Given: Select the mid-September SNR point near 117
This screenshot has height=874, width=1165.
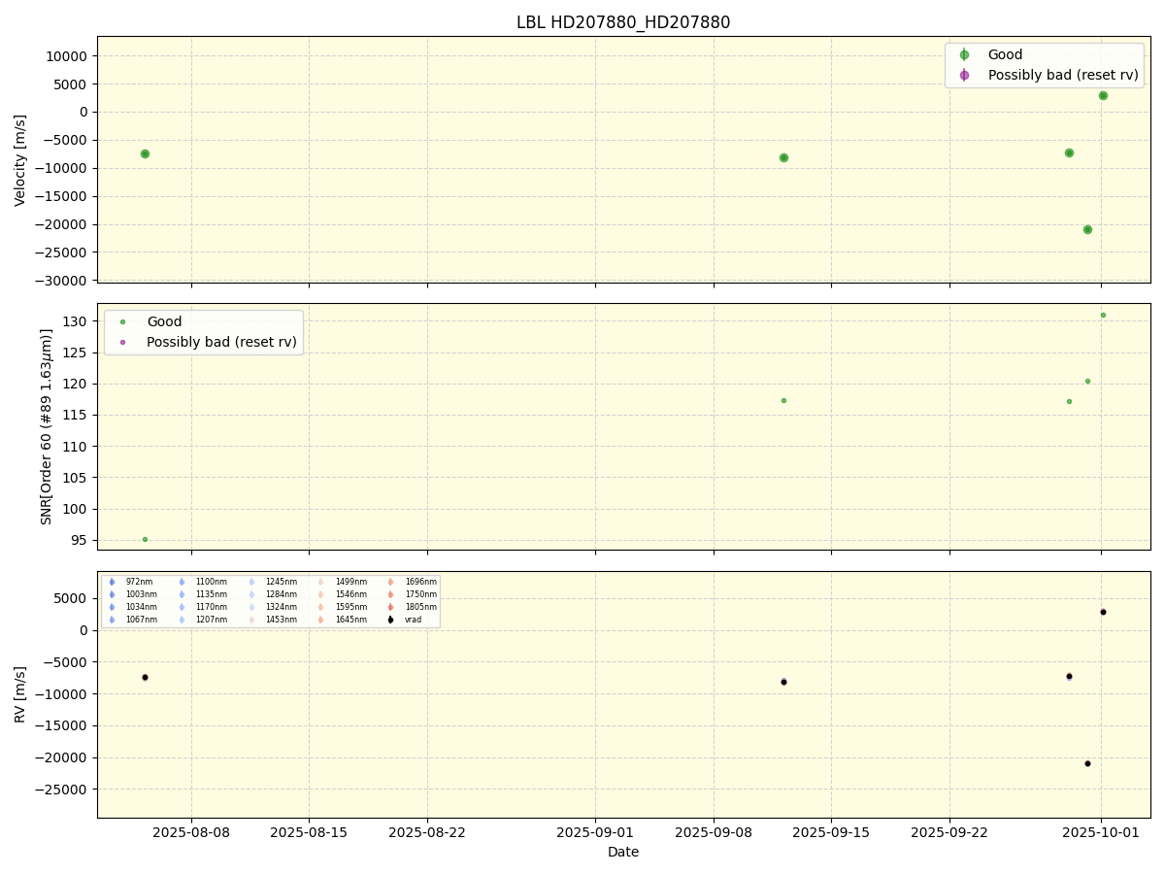Looking at the screenshot, I should (x=783, y=400).
